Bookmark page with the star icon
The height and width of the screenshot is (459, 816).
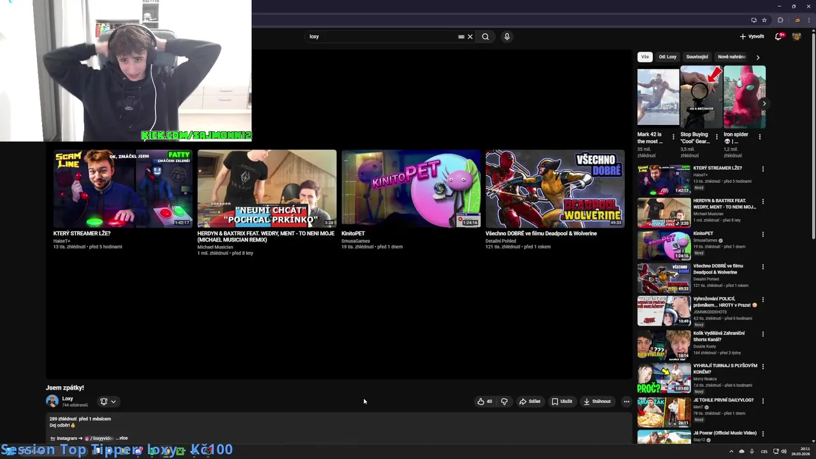pos(764,20)
